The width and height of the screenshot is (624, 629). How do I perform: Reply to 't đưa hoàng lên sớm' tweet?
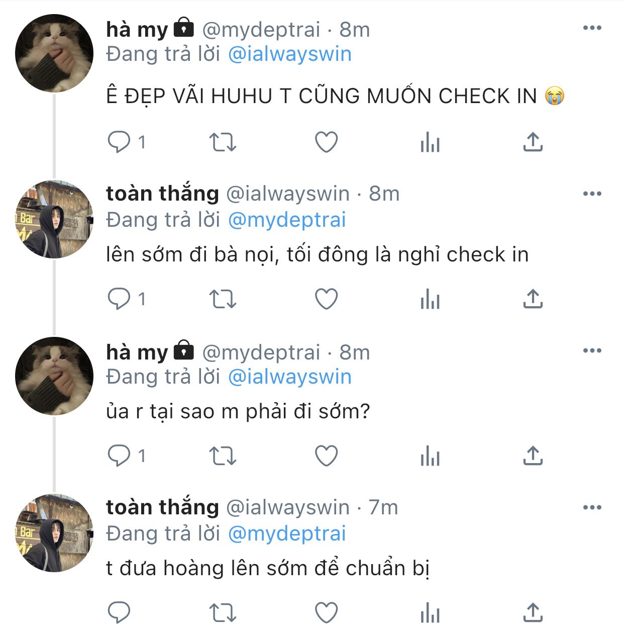120,613
